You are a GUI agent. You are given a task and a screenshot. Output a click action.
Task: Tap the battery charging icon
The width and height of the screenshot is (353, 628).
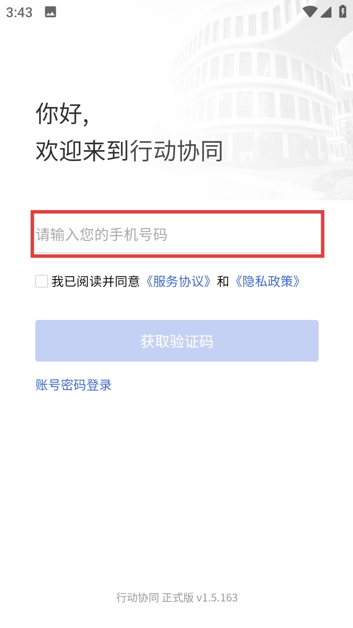pos(342,12)
